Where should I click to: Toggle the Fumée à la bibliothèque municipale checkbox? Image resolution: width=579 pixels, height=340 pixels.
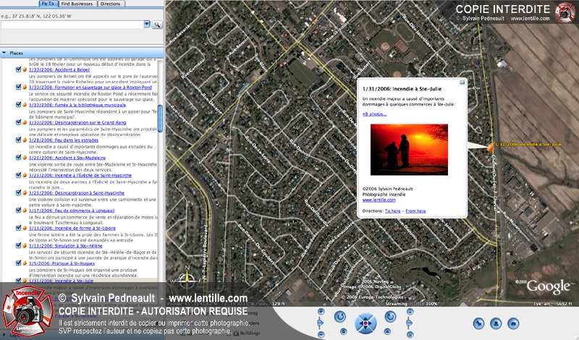coord(18,104)
